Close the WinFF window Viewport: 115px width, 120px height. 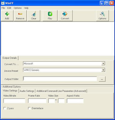tap(112, 3)
